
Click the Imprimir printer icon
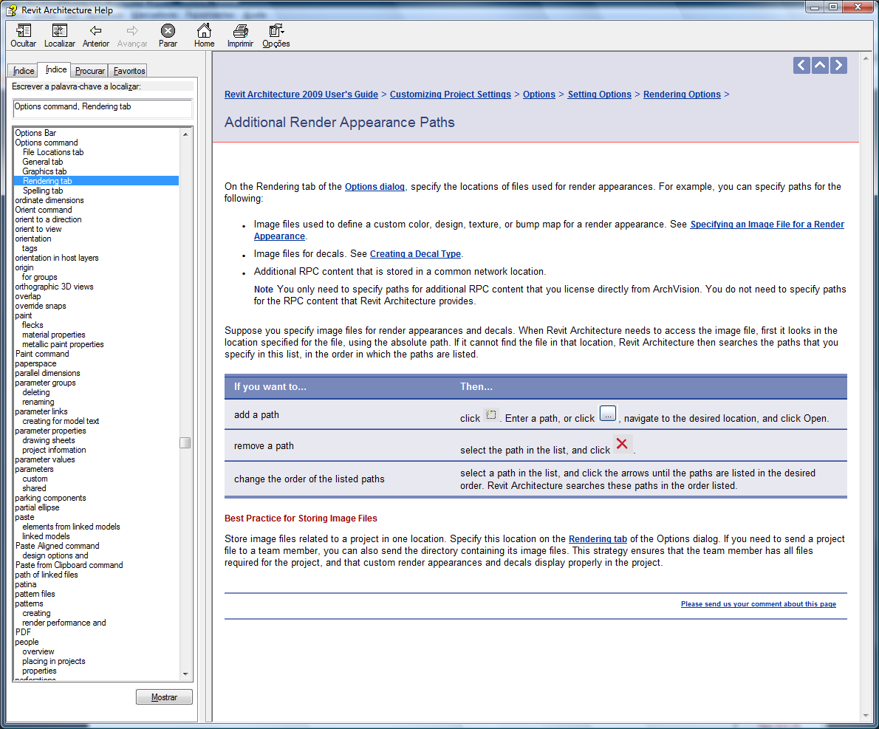240,31
